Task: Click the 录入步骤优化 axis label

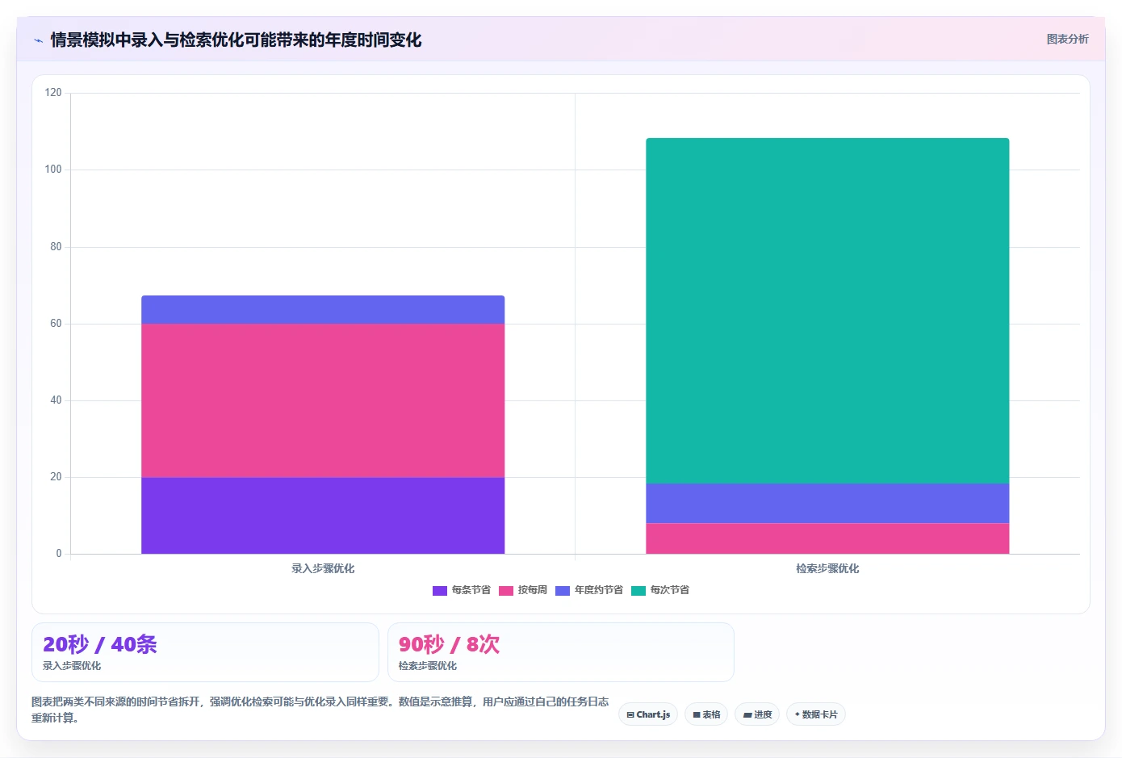Action: pyautogui.click(x=323, y=568)
